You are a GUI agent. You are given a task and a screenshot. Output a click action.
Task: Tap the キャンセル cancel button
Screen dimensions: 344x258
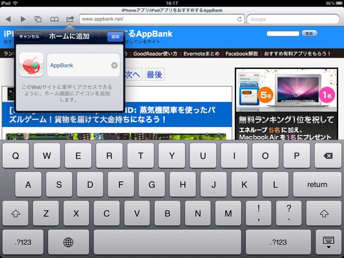[29, 37]
